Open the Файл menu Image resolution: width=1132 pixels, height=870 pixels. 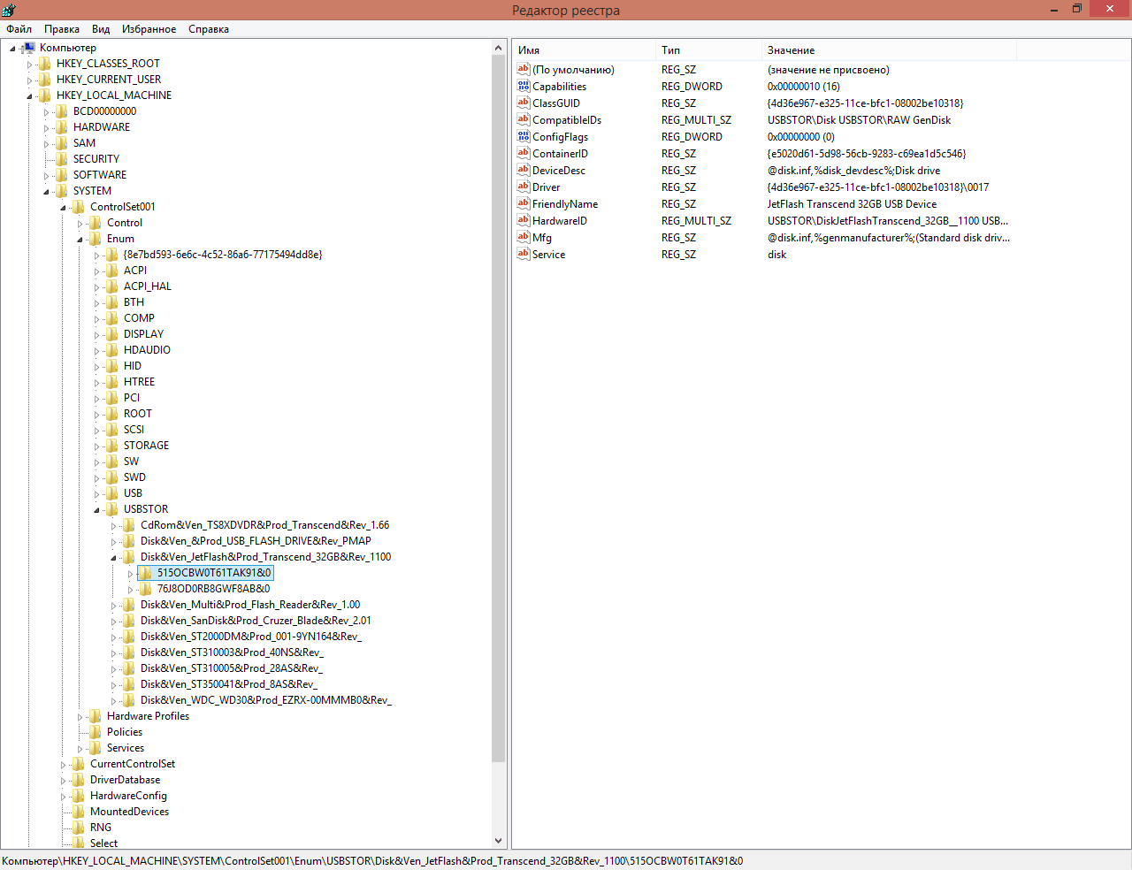tap(19, 29)
